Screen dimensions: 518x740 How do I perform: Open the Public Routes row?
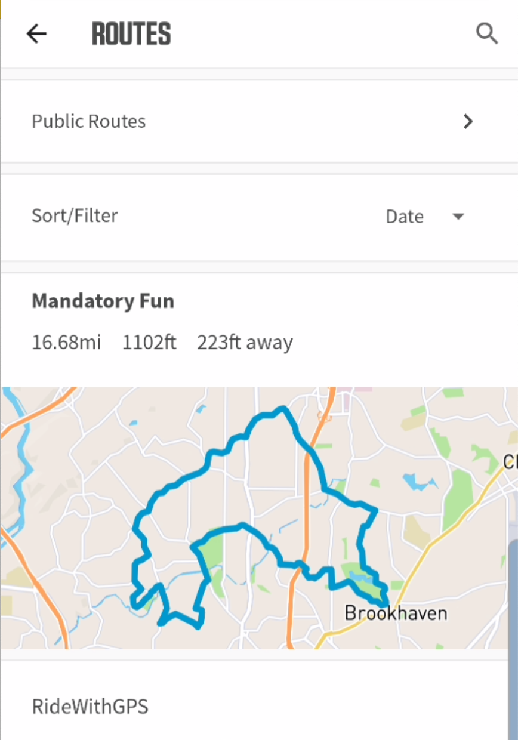[x=259, y=121]
